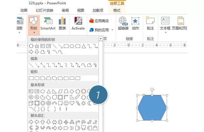This screenshot has height=132, width=204.
Task: Click the 动作 action button
Action: tap(136, 23)
